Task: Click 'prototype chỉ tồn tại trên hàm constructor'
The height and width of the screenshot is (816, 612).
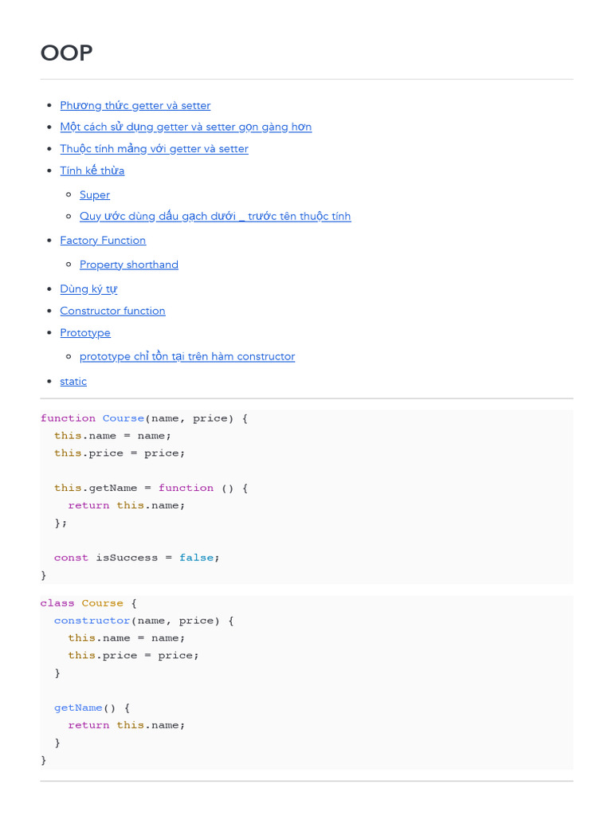Action: coord(187,356)
